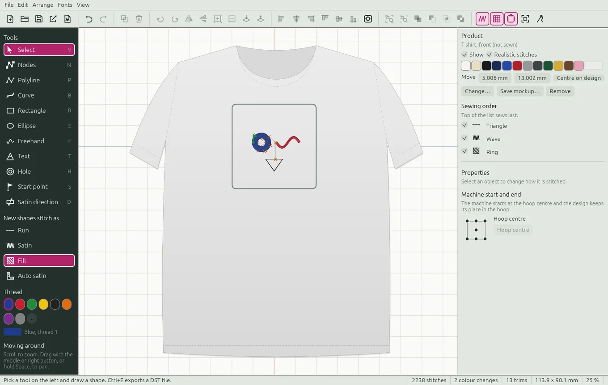Click the Change… product button
Image resolution: width=608 pixels, height=385 pixels.
[477, 91]
